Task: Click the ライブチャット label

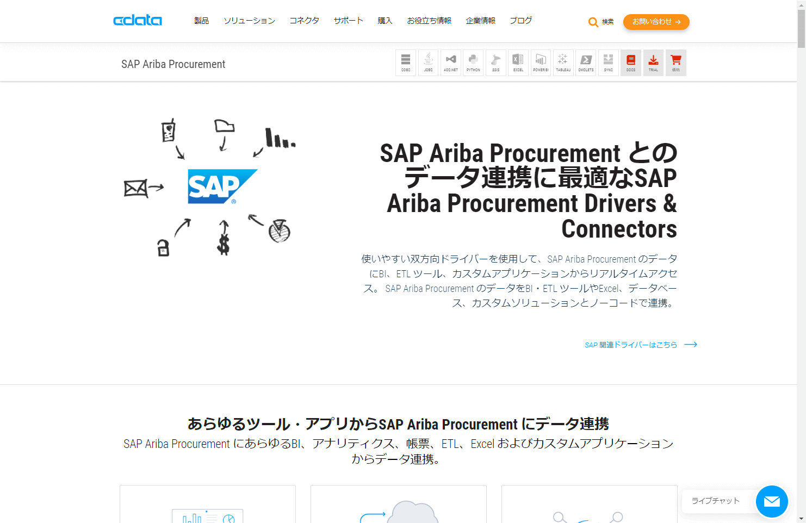Action: [715, 501]
